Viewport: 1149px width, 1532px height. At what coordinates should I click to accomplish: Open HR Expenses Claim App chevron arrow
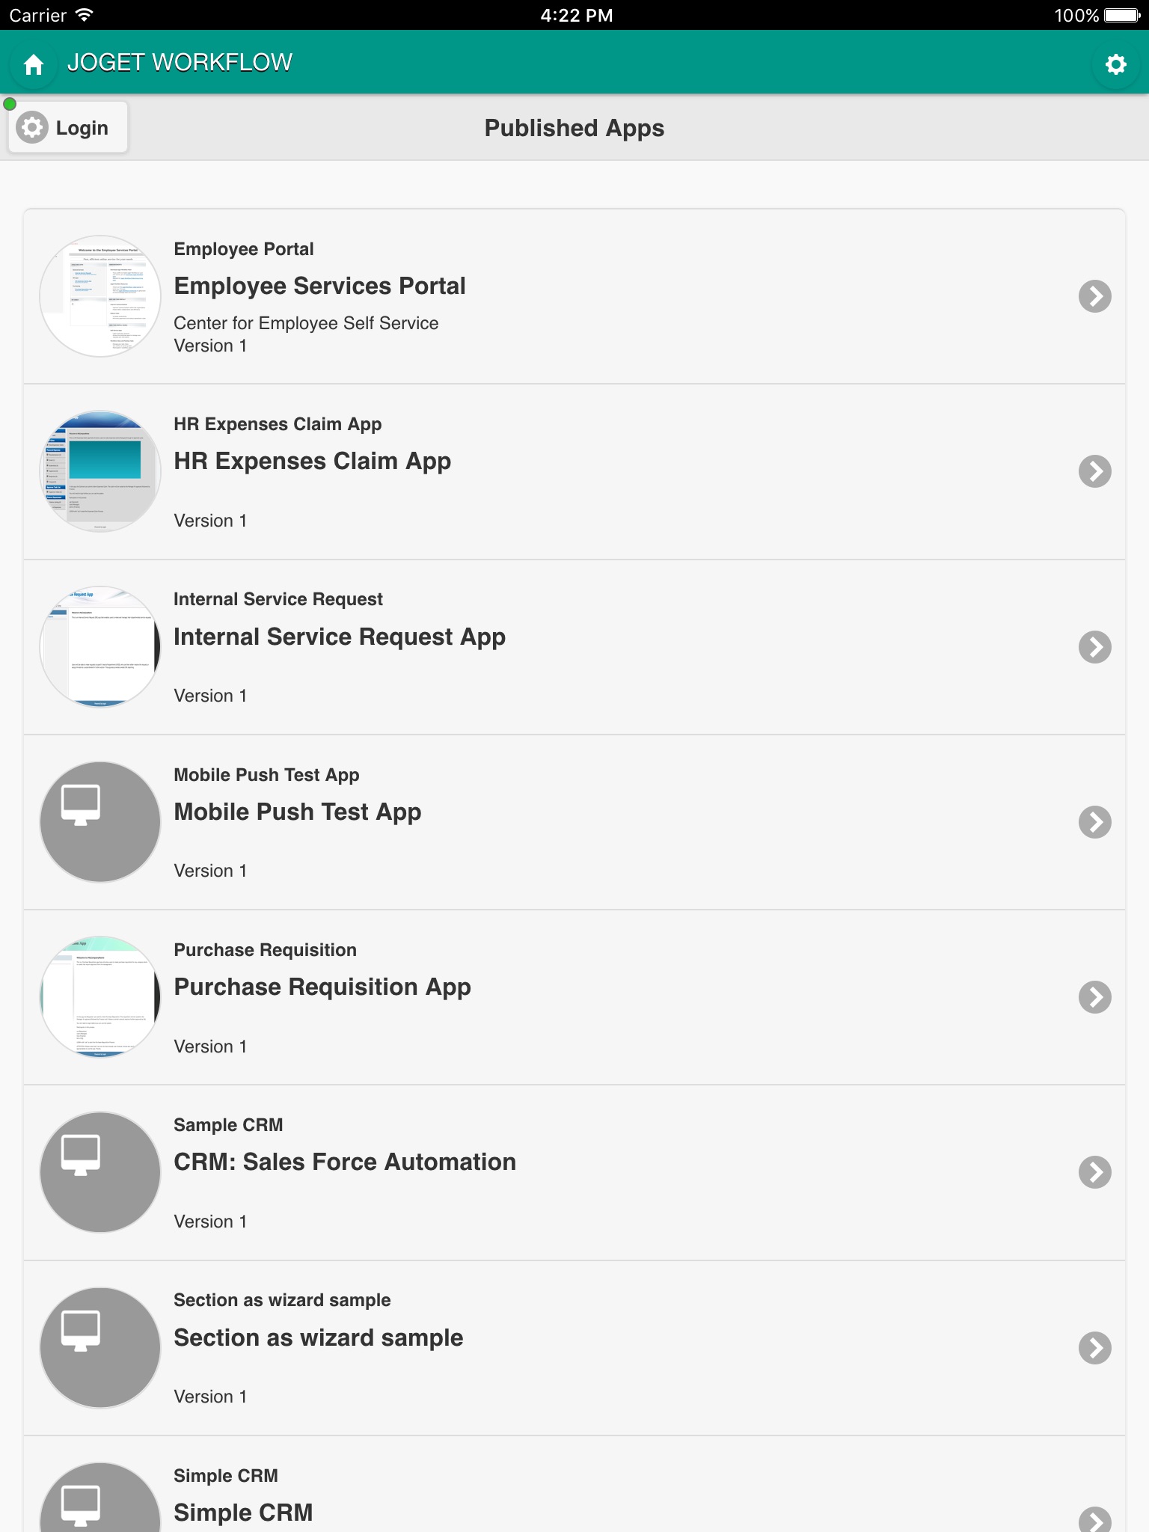point(1094,471)
